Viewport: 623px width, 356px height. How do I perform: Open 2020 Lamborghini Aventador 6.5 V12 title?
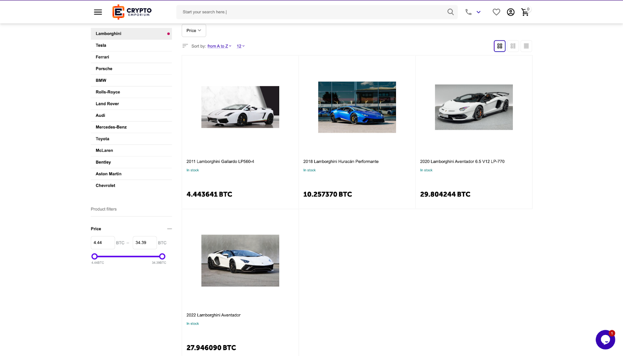(x=462, y=162)
